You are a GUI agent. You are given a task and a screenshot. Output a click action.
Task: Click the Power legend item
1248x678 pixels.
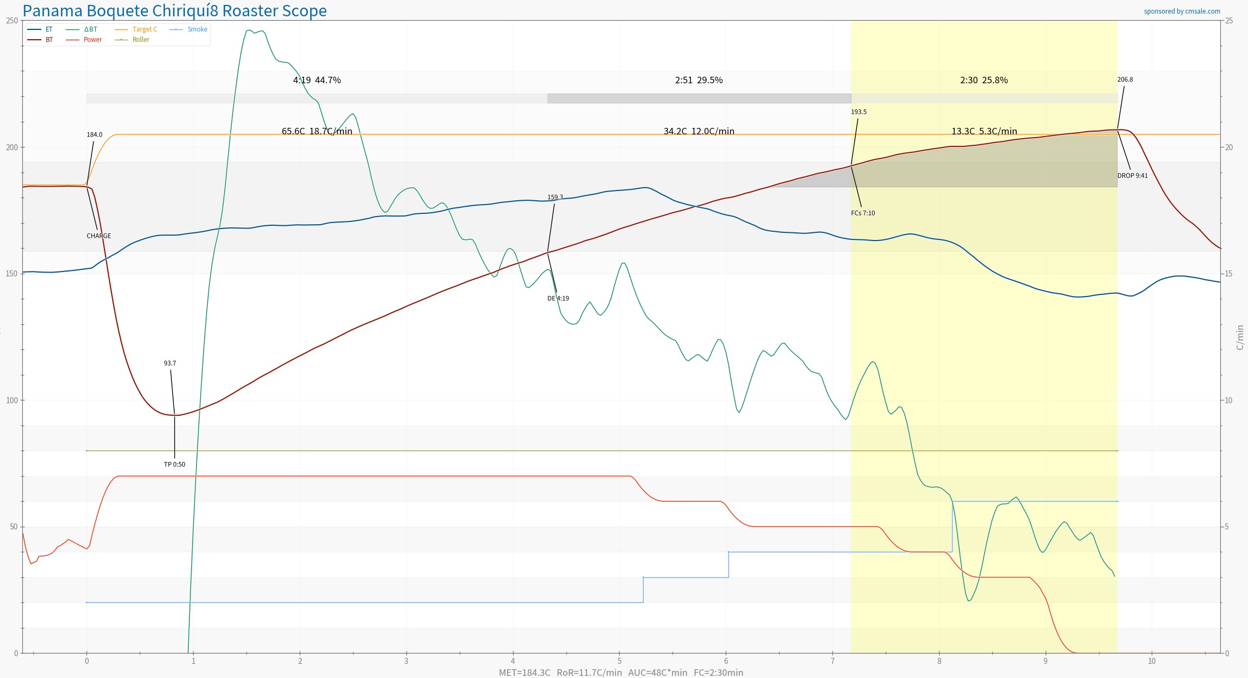tap(92, 40)
